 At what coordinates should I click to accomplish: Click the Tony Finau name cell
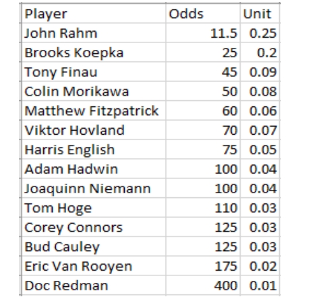click(94, 71)
